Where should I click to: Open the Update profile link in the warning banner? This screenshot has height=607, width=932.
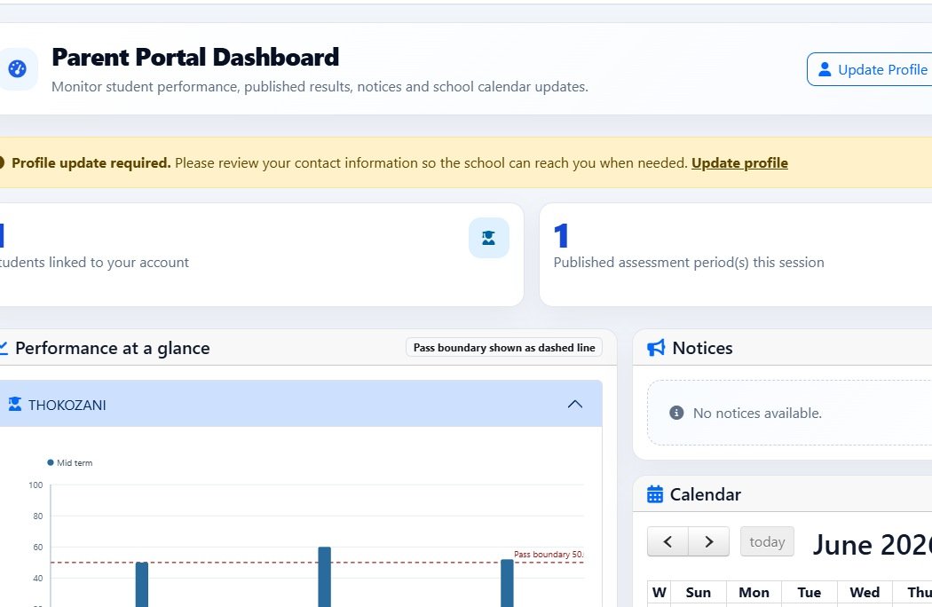pyautogui.click(x=739, y=163)
